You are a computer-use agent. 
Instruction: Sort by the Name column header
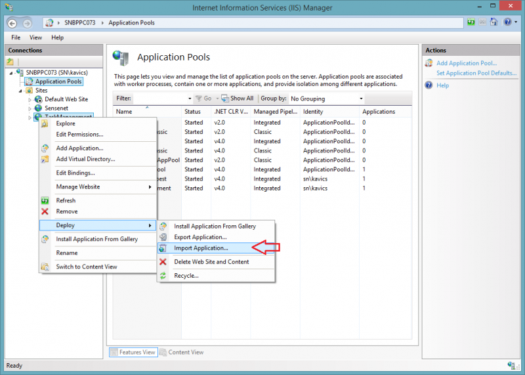[x=147, y=112]
